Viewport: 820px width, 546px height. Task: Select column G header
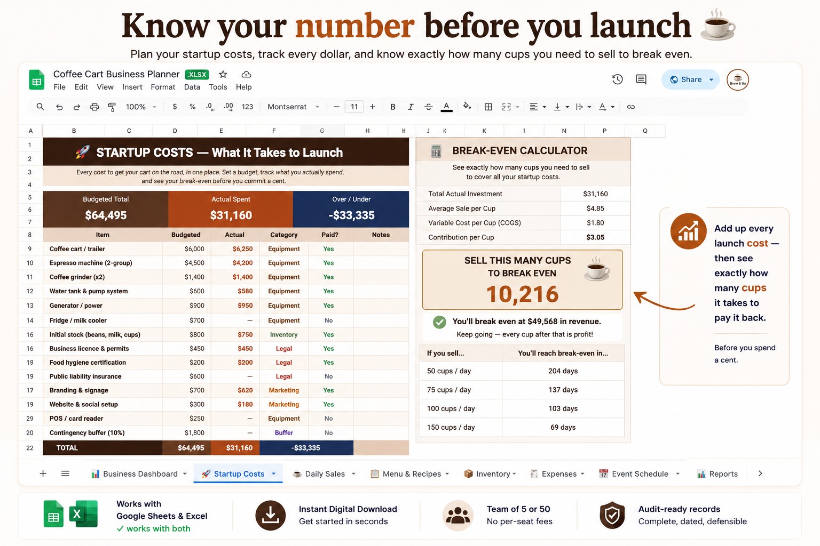pyautogui.click(x=322, y=131)
